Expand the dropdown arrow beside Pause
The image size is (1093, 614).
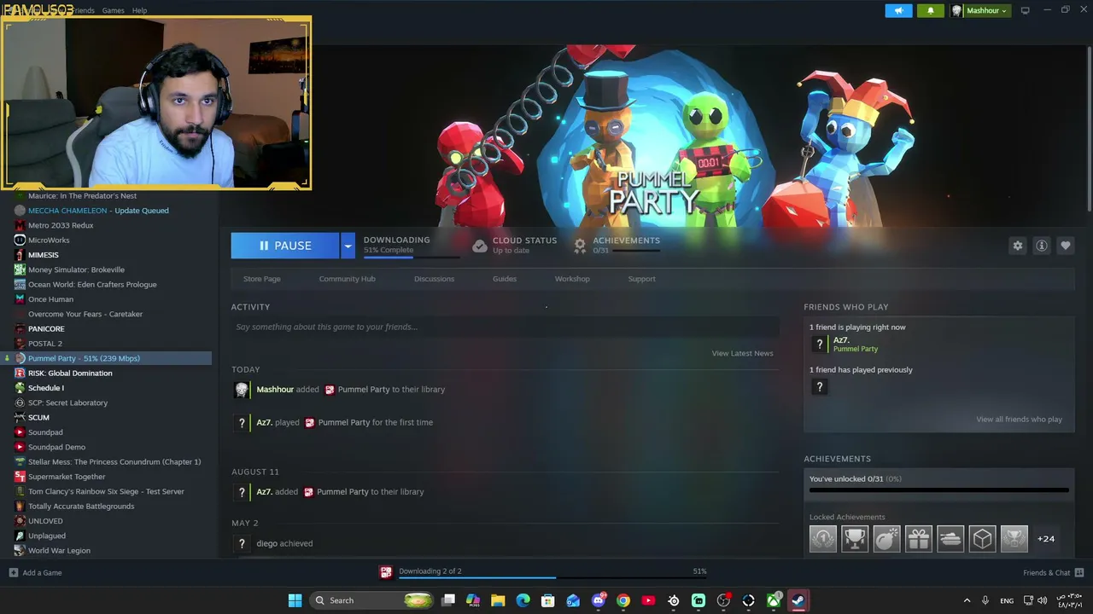[x=348, y=246]
